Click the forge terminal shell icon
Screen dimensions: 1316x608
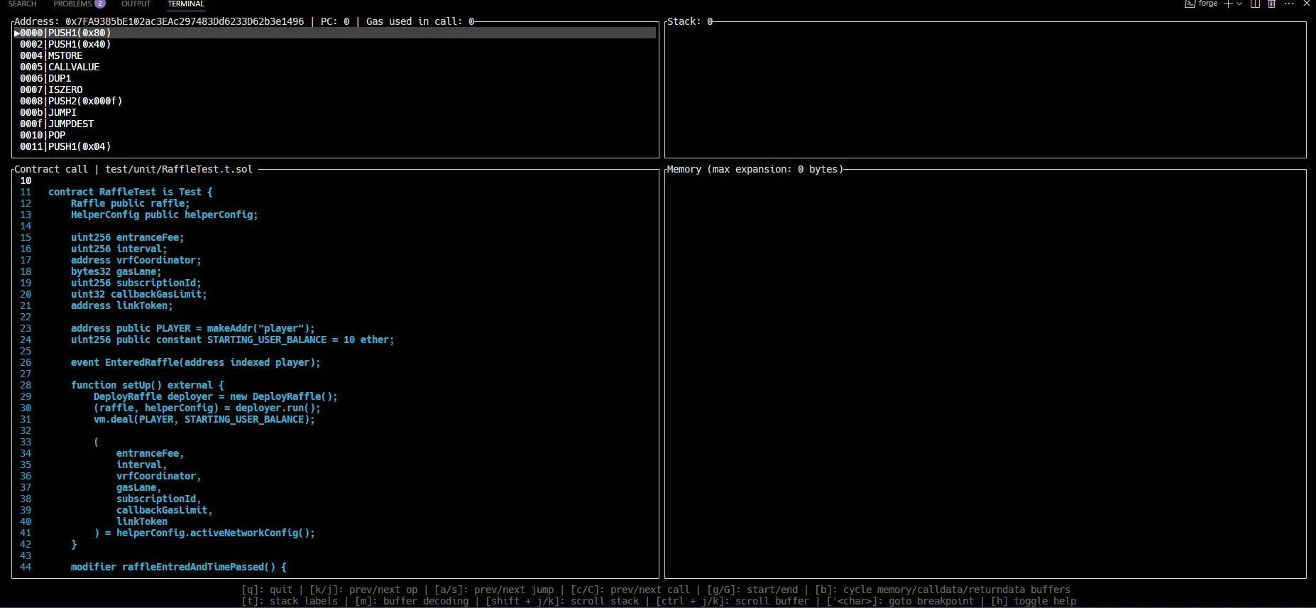point(1190,4)
